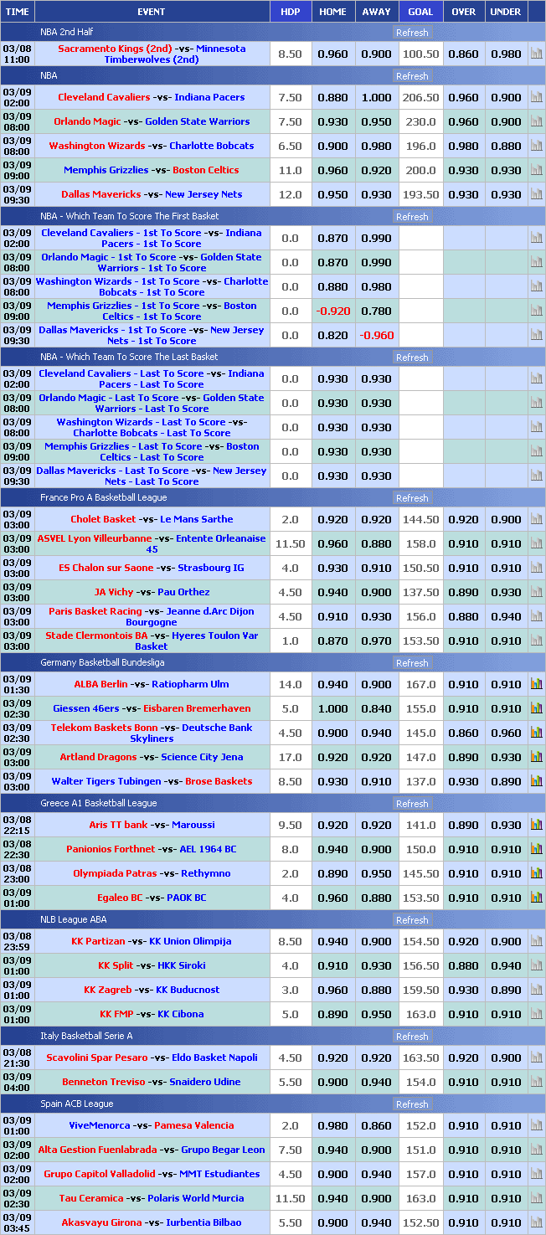Select away odds 1.000 for Indiana Pacers
The image size is (546, 1235).
click(376, 97)
